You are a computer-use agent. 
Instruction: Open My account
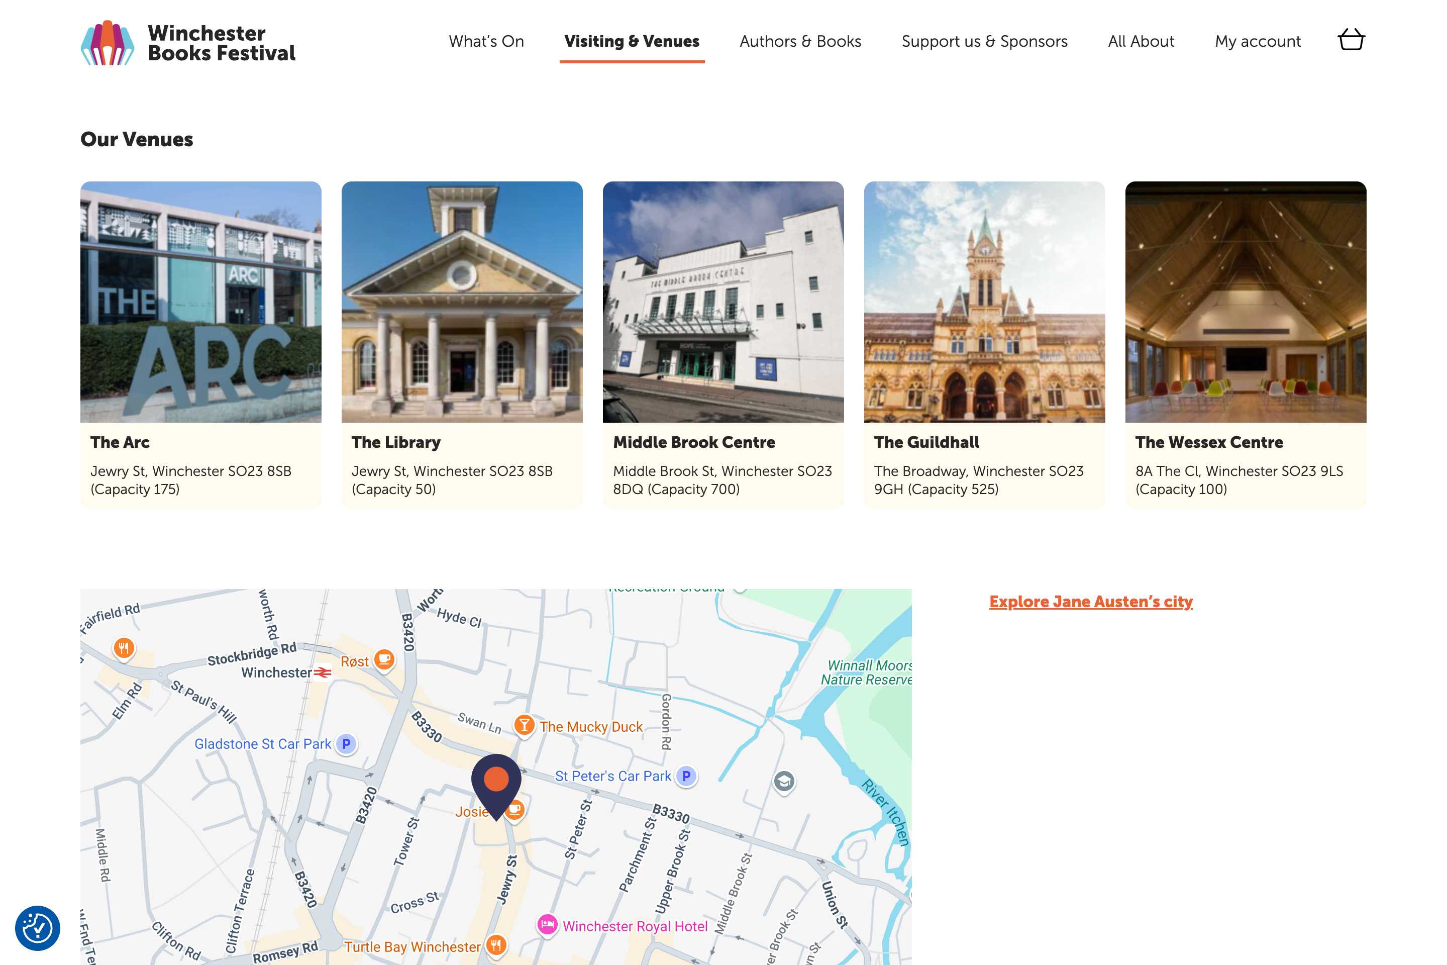pyautogui.click(x=1258, y=41)
